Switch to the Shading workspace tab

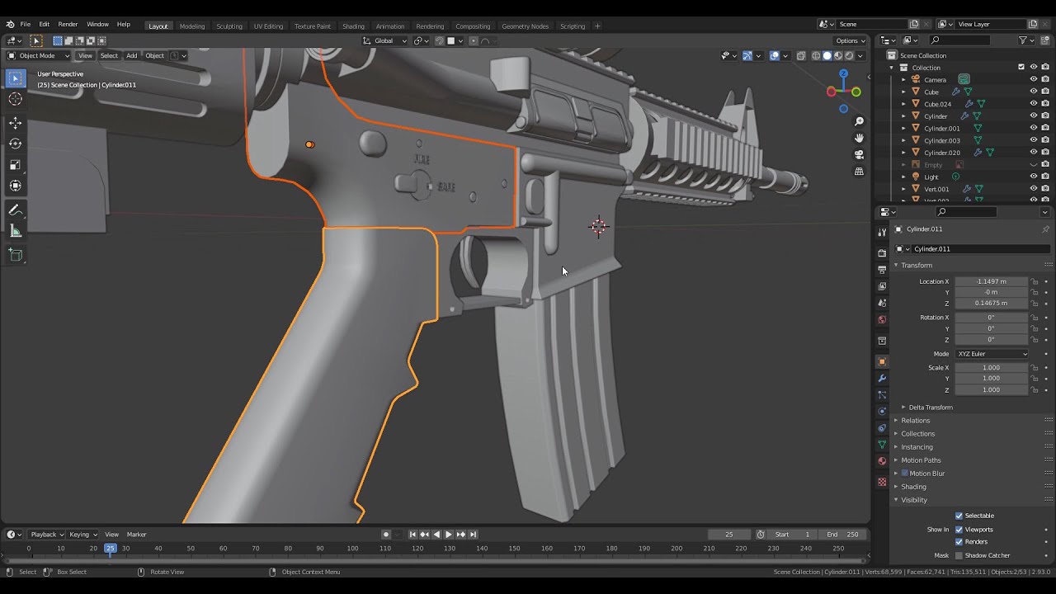coord(353,26)
